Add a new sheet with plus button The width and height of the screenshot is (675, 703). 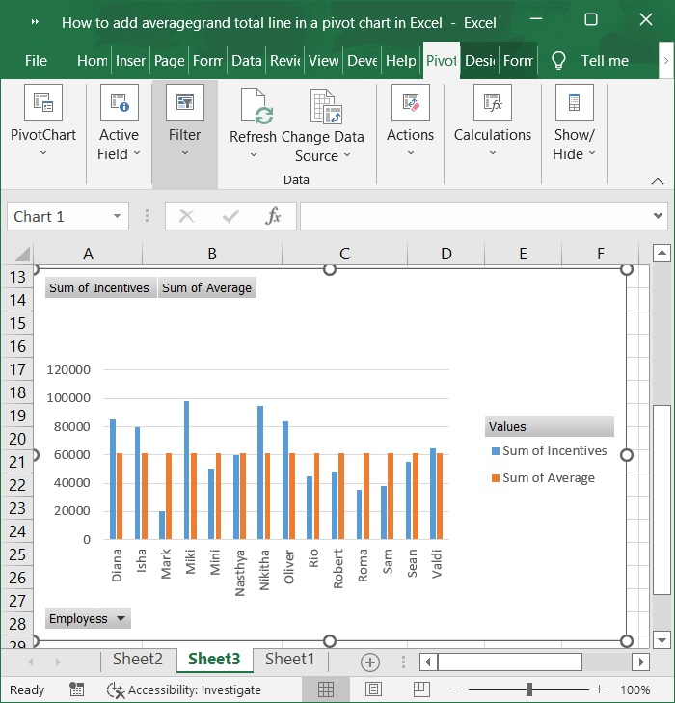coord(370,662)
